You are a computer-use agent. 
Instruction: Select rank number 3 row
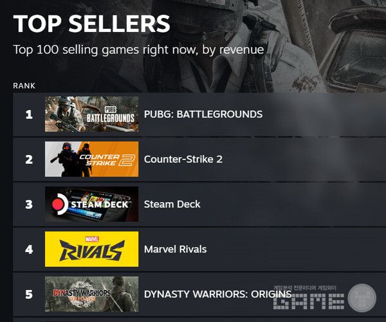click(x=199, y=204)
